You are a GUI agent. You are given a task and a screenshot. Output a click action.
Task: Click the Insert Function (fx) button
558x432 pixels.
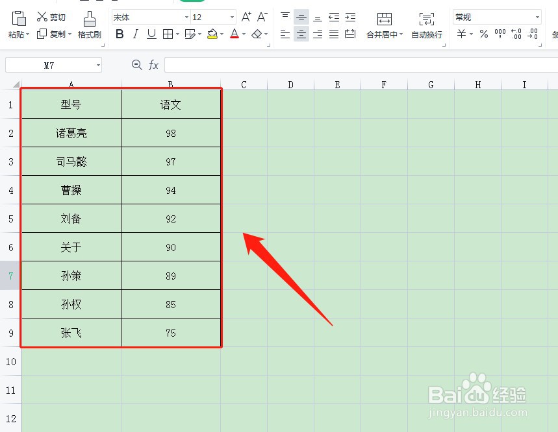[153, 65]
